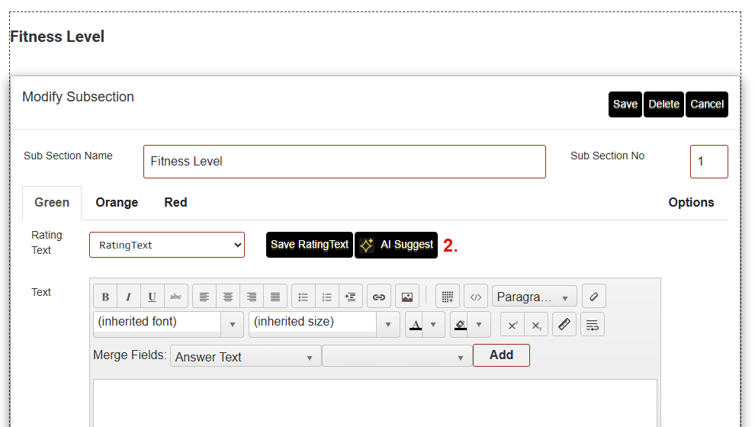Open the inherited font dropdown
The width and height of the screenshot is (755, 427).
click(168, 323)
